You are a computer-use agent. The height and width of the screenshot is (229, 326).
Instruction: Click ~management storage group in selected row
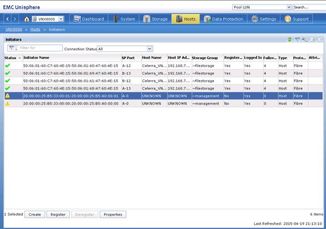click(x=206, y=96)
